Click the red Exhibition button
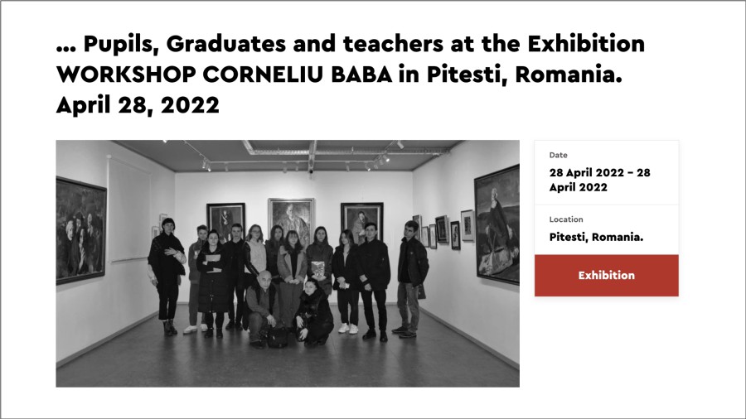The image size is (746, 419). click(606, 276)
